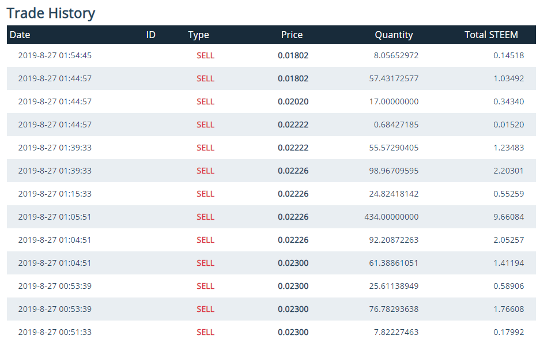The height and width of the screenshot is (339, 540).
Task: Click total 0.14518
Action: tap(509, 55)
